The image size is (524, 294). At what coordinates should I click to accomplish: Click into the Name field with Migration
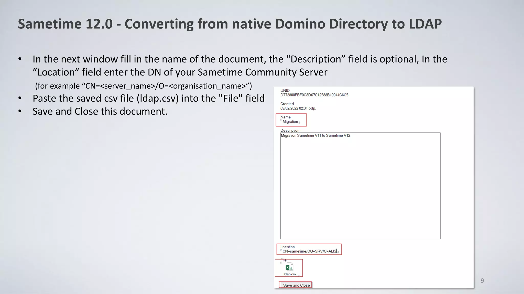tap(290, 122)
